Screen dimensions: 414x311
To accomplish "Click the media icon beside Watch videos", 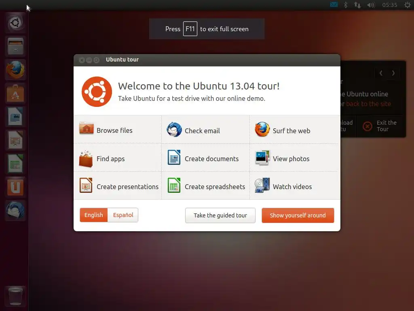I will [262, 185].
